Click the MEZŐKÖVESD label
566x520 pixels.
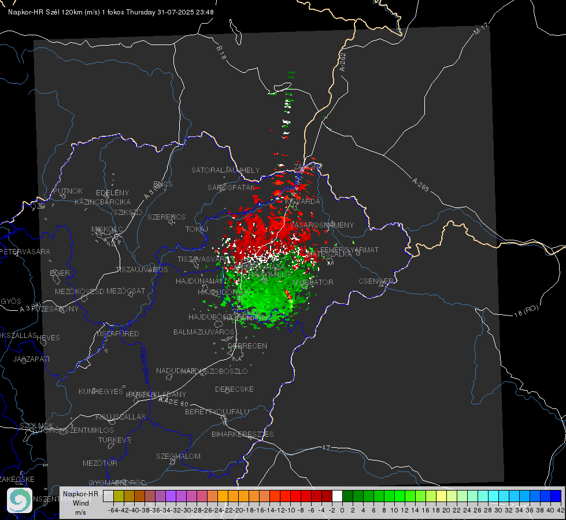pyautogui.click(x=79, y=291)
